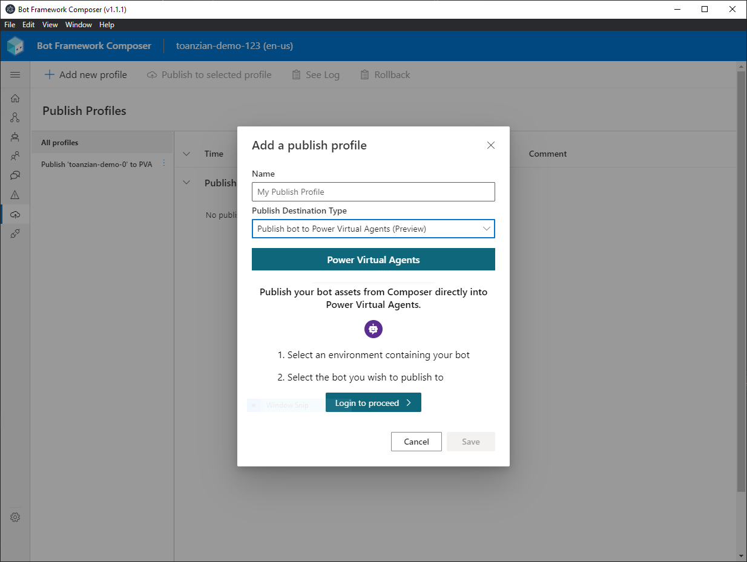Click Rollback toolbar item

click(x=385, y=75)
